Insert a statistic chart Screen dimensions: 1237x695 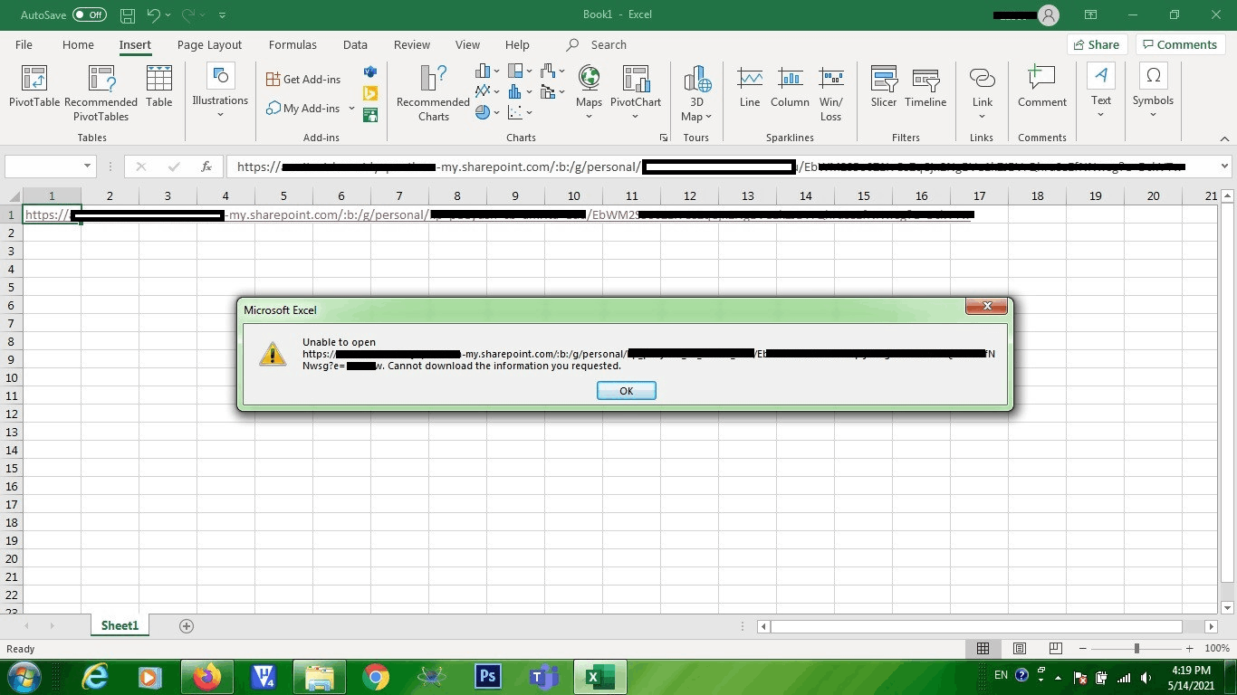(520, 91)
